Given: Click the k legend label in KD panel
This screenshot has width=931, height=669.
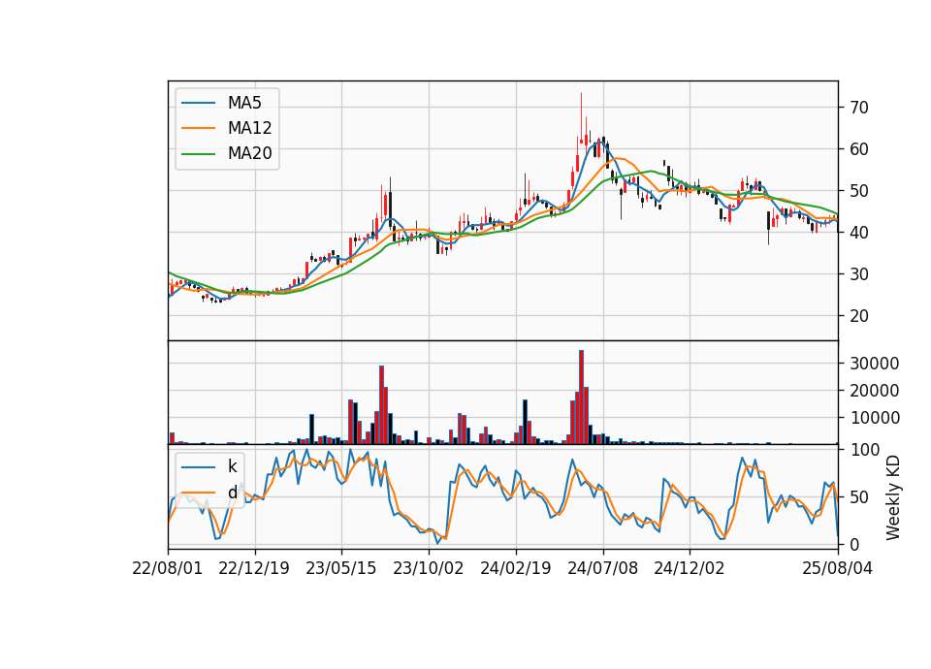Looking at the screenshot, I should click(x=232, y=466).
